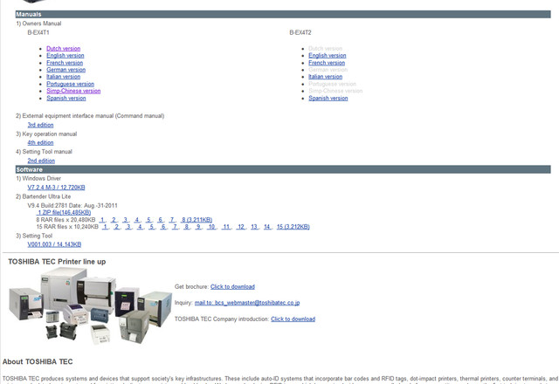Open the B-EX4T1 Portuguese version manual
Viewport: 559px width, 384px height.
coord(70,84)
